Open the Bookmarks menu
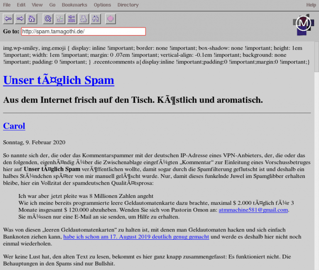This screenshot has height=270, width=319. [x=74, y=5]
